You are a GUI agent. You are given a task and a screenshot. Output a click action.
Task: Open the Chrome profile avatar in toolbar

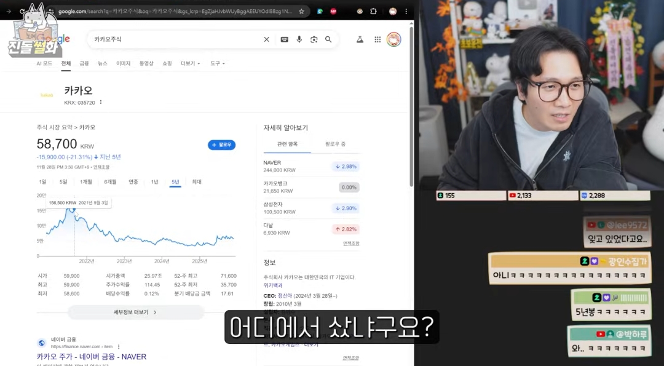point(392,12)
